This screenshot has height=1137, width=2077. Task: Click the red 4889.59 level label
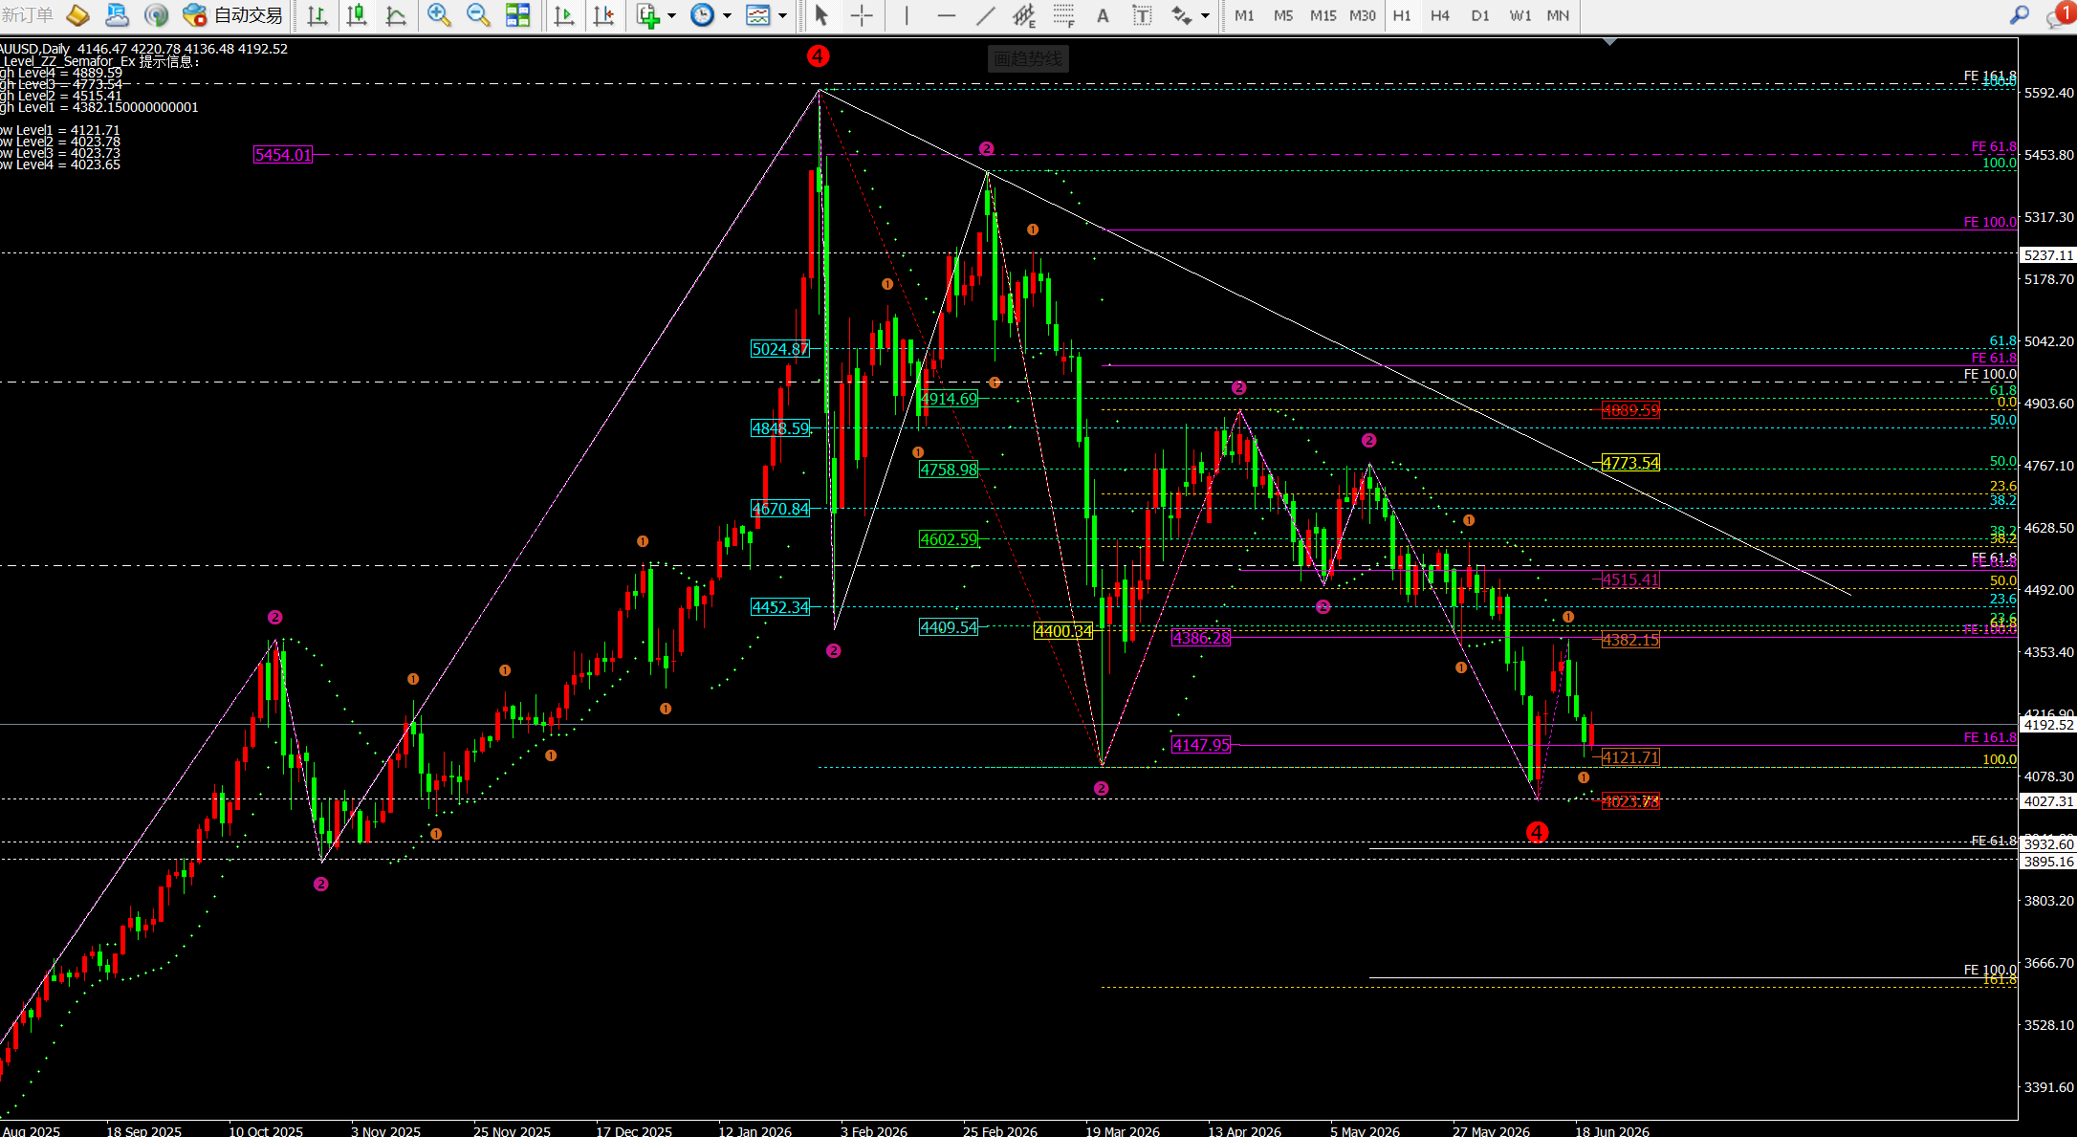(x=1630, y=411)
